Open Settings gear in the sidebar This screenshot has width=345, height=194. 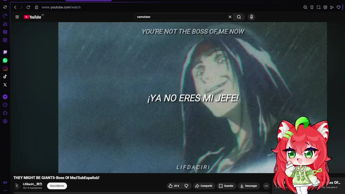tap(5, 121)
